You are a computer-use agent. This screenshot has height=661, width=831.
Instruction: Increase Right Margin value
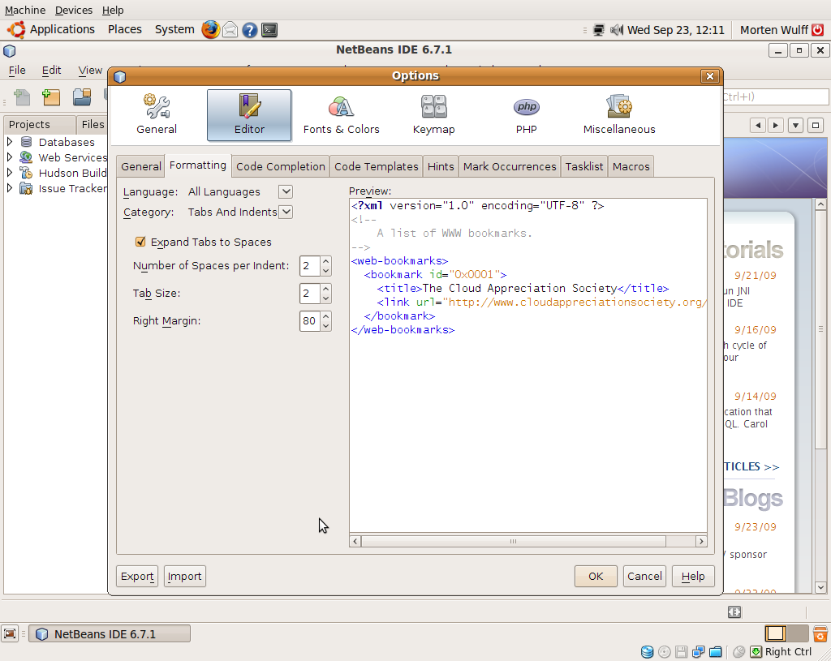[x=326, y=315]
